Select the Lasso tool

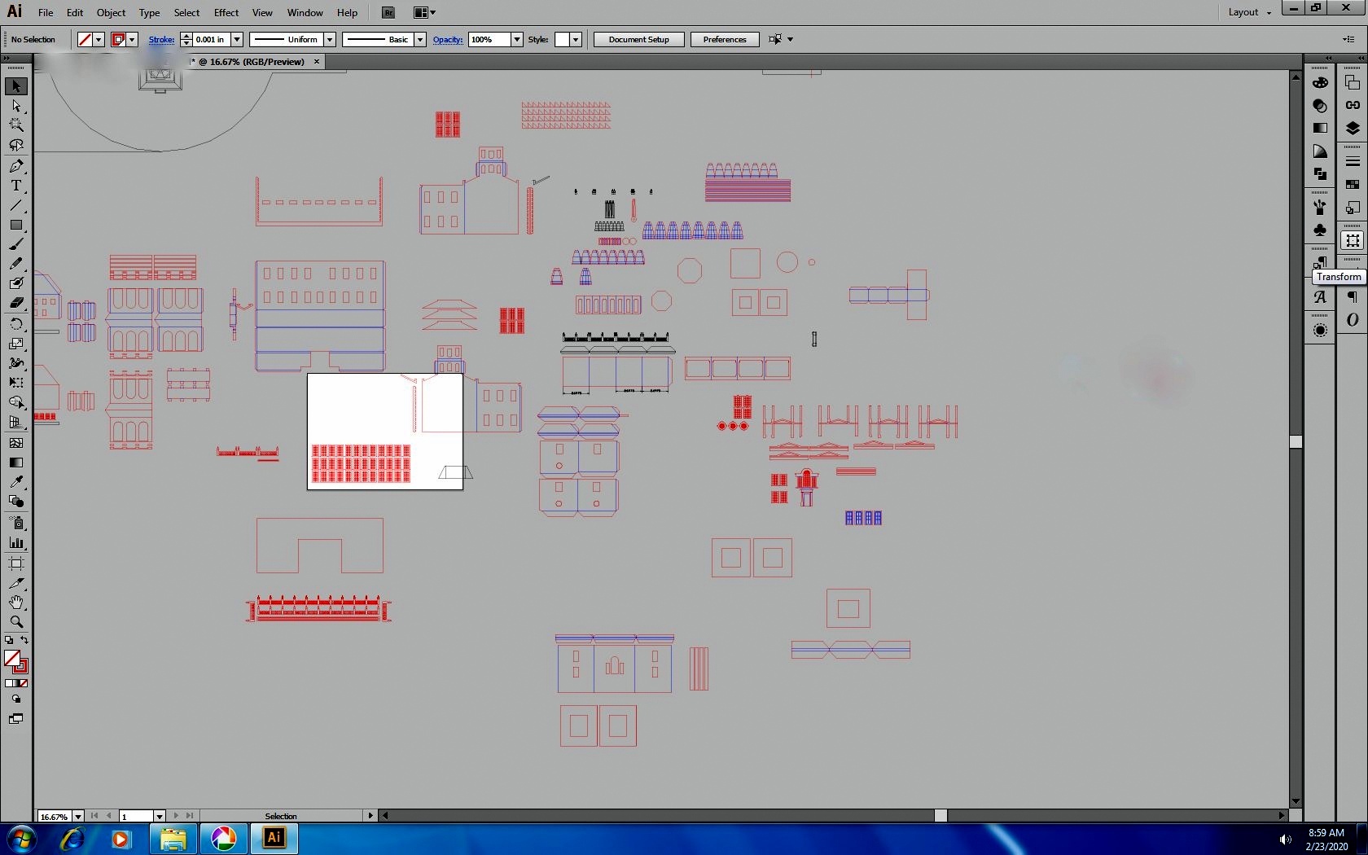[x=16, y=145]
